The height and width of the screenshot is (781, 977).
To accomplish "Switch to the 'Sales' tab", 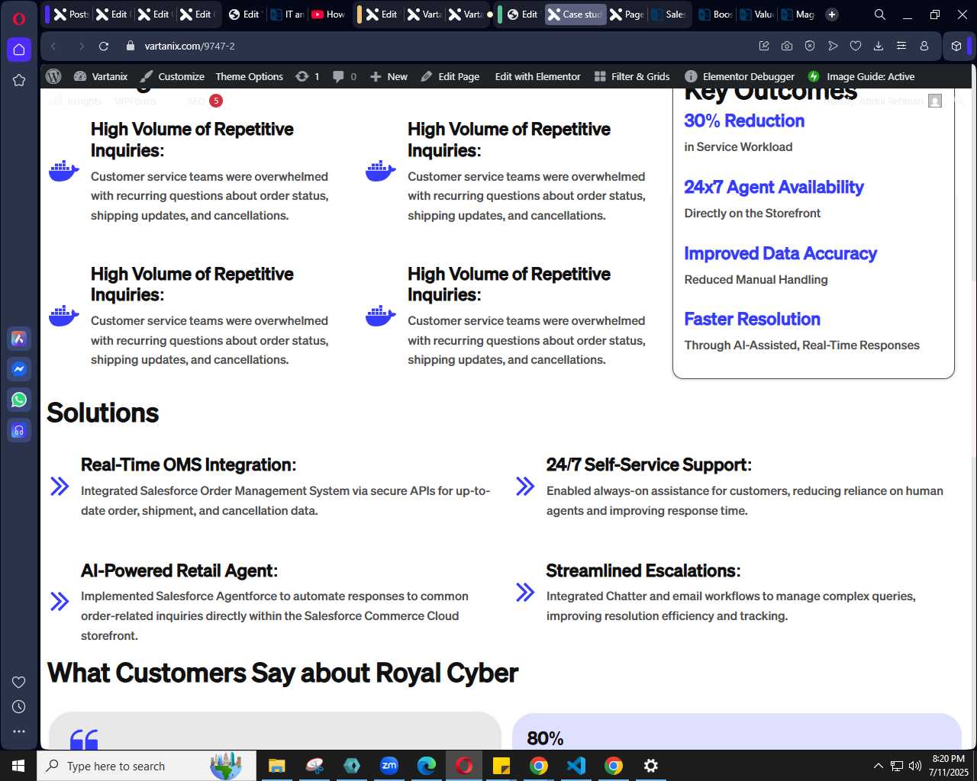I will (x=669, y=14).
